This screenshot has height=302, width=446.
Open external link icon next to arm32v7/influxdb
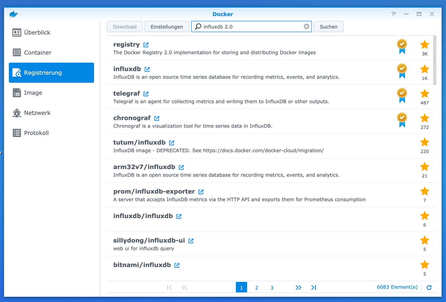click(181, 167)
